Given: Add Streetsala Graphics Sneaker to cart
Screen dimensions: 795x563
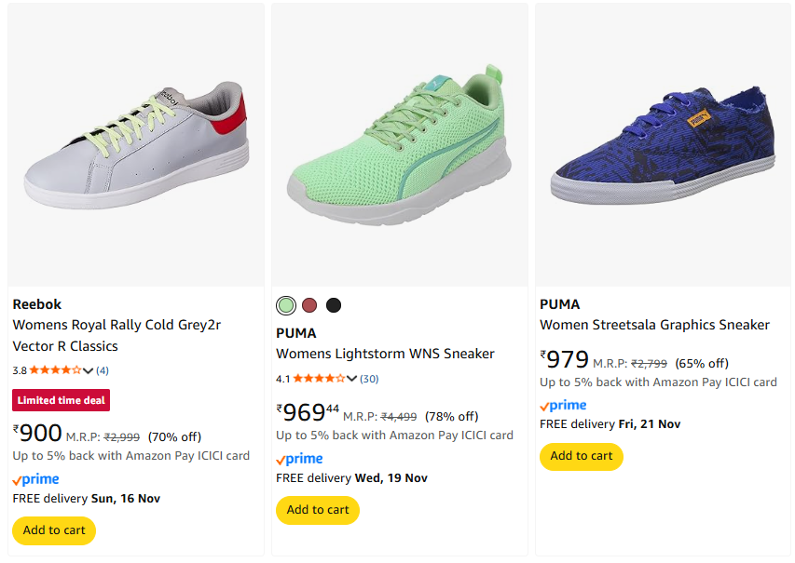Looking at the screenshot, I should pos(582,456).
